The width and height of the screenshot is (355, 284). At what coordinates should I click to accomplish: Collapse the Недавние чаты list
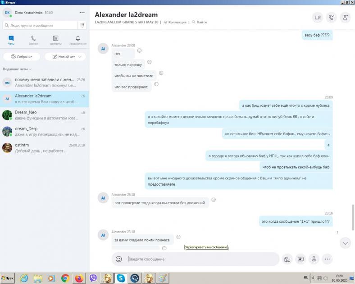tap(30, 69)
